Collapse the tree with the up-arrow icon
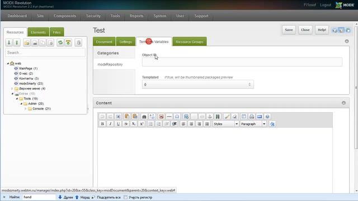The image size is (358, 201). point(17,42)
